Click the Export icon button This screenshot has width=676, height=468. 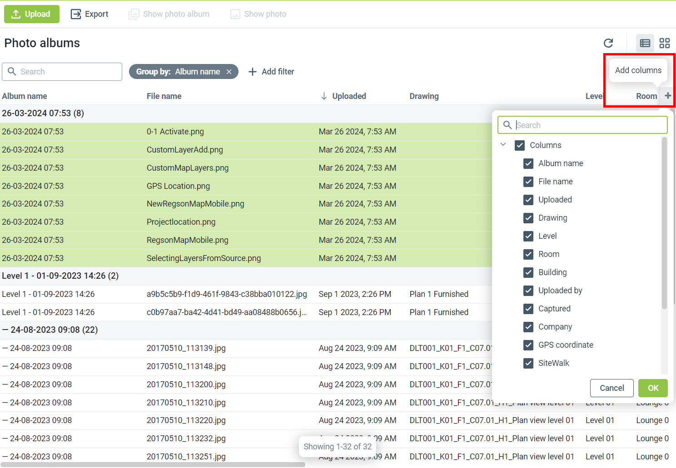pos(76,14)
